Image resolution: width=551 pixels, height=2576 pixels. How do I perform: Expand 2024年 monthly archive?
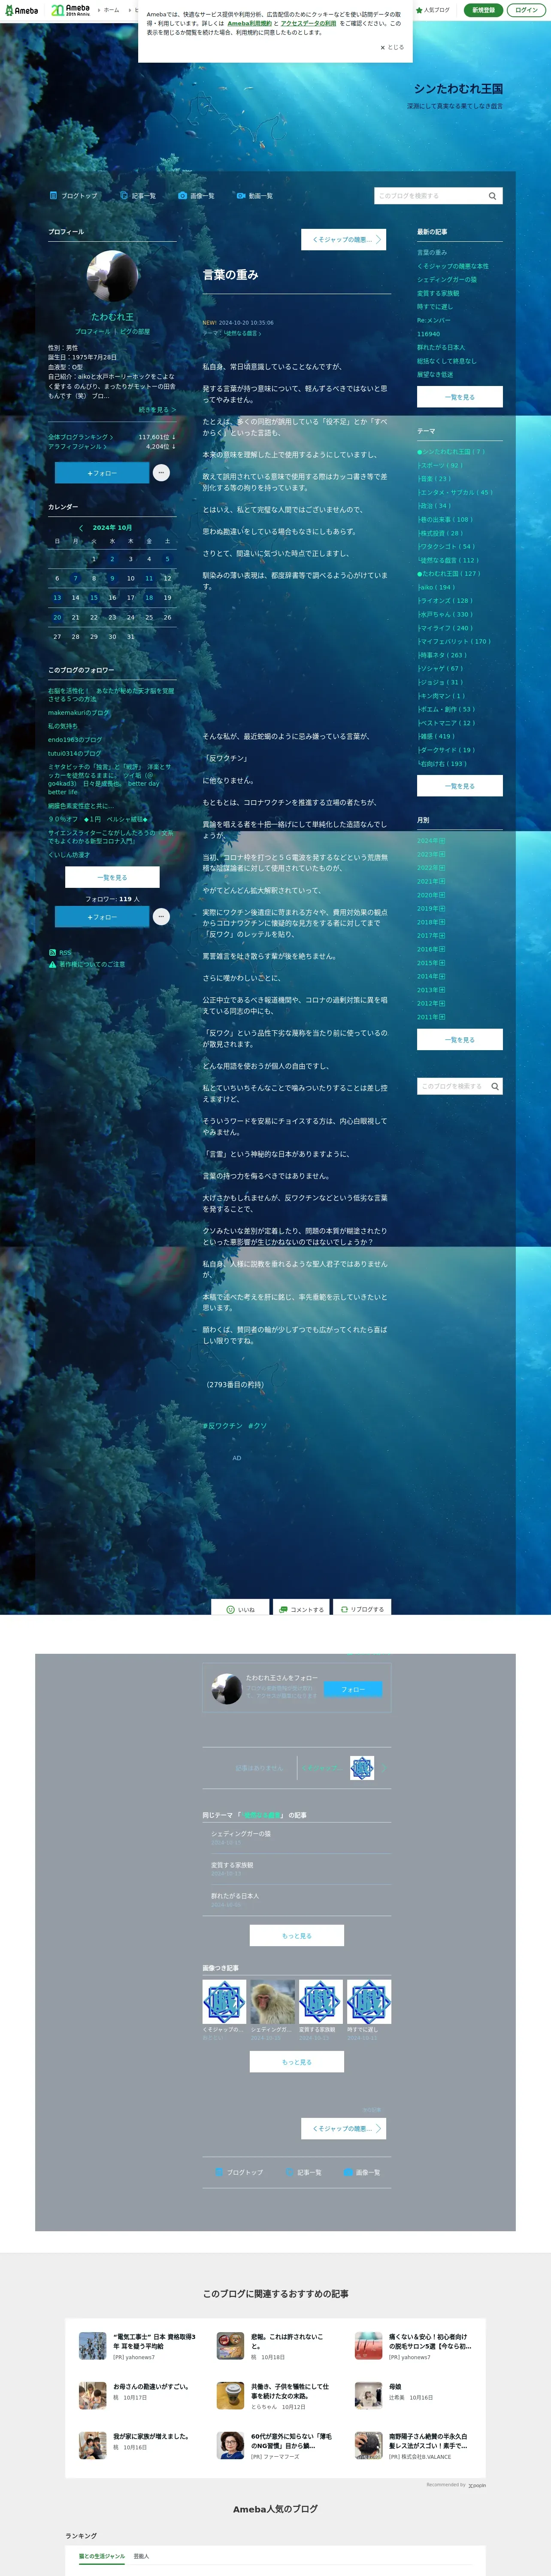point(431,841)
